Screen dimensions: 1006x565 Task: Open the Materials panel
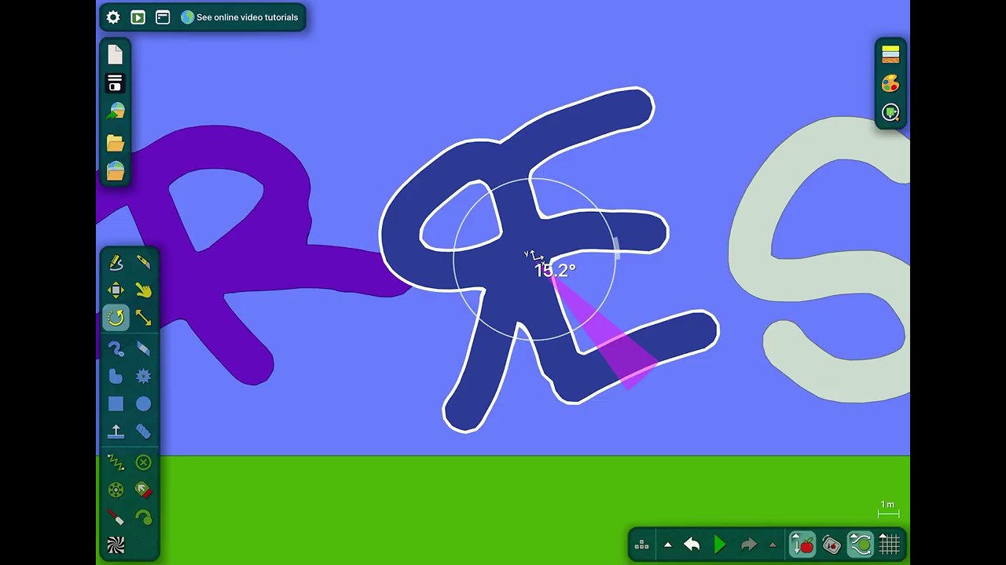tap(890, 54)
